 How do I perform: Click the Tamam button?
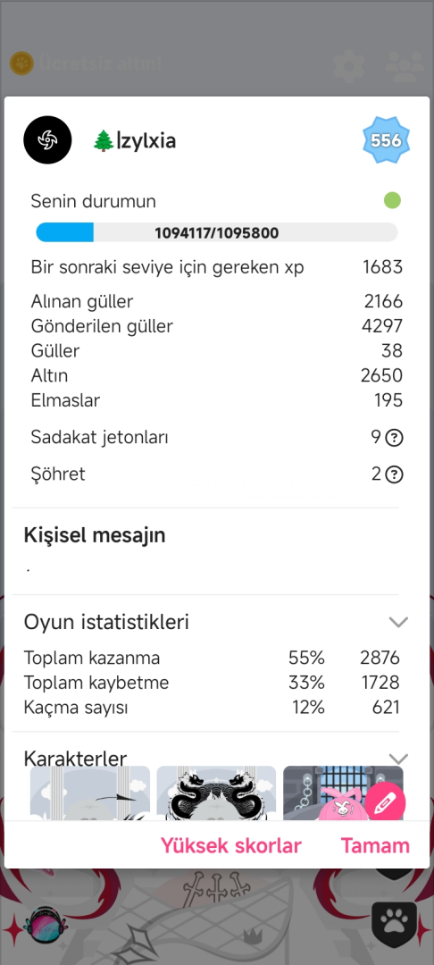pyautogui.click(x=375, y=845)
